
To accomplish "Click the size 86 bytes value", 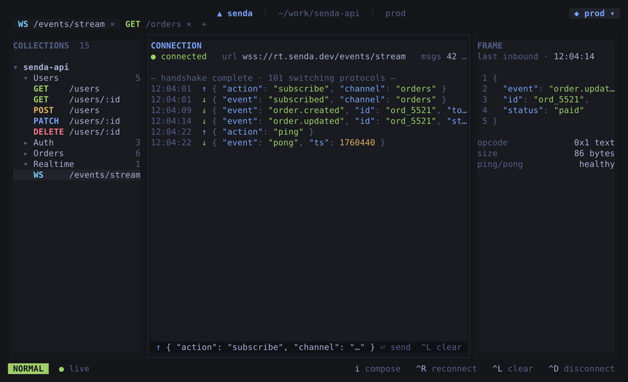I will point(594,154).
